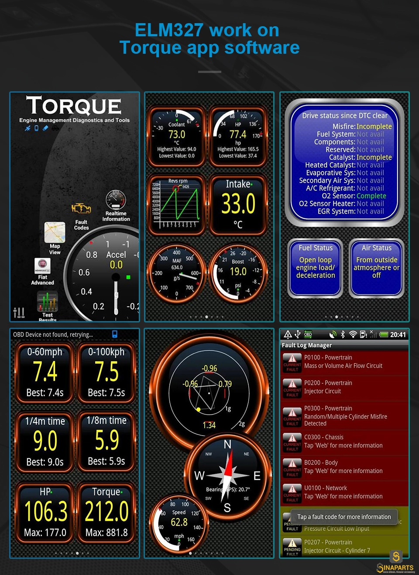Open the Fiat Advanced icon
Viewport: 419px width, 575px height.
(42, 265)
